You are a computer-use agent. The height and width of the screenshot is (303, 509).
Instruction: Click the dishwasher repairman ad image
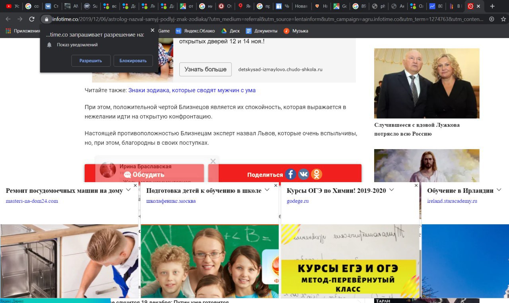pyautogui.click(x=69, y=261)
